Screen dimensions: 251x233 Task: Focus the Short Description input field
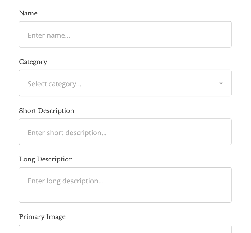[125, 132]
